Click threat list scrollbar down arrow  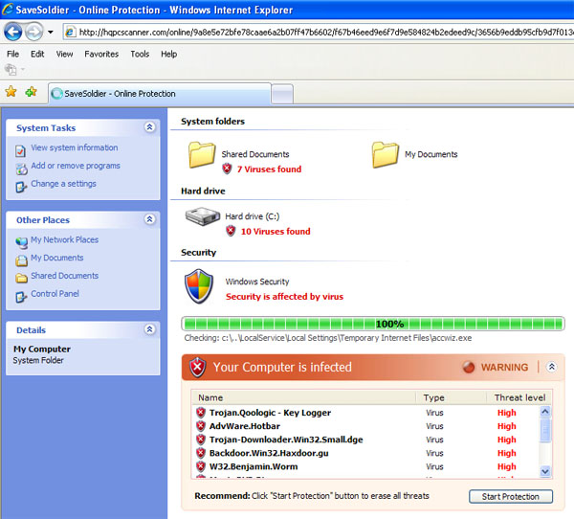545,471
